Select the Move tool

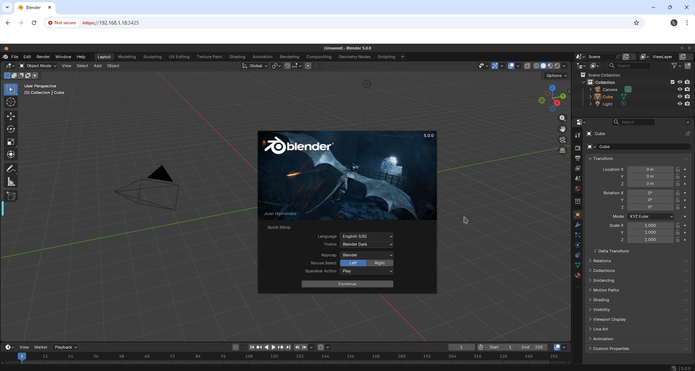click(11, 116)
